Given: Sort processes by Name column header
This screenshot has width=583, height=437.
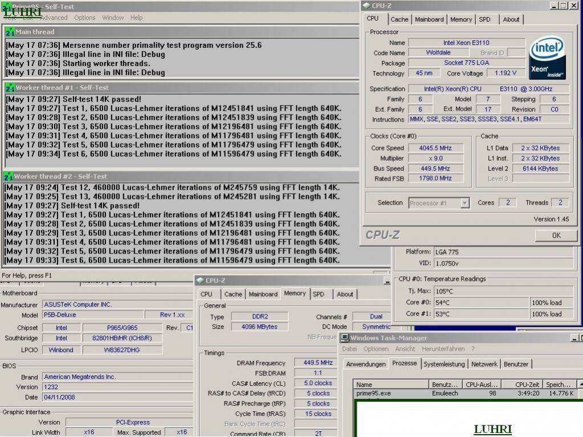Looking at the screenshot, I should [x=391, y=385].
